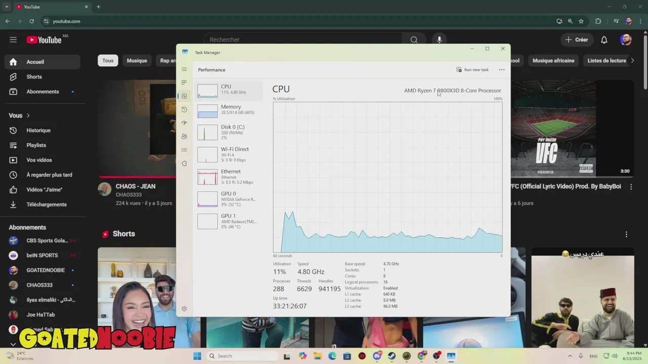Image resolution: width=648 pixels, height=364 pixels.
Task: Go to Processes page in Task Manager
Action: coord(184,82)
